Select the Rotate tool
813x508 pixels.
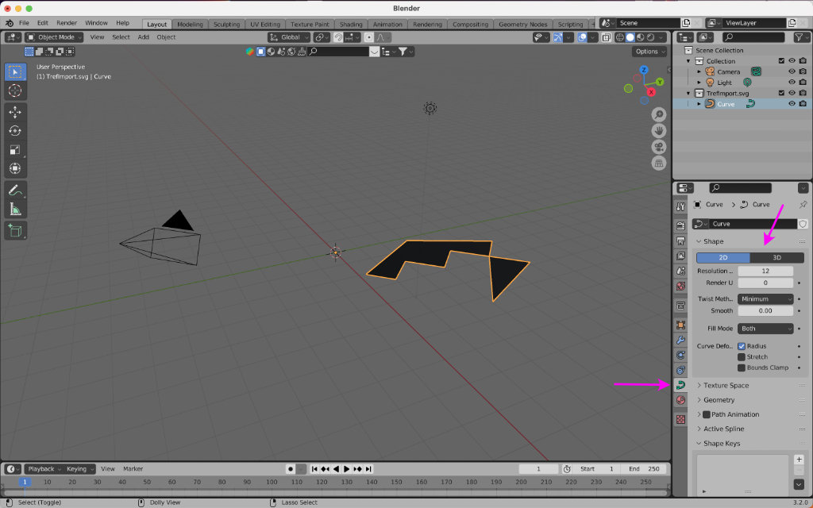coord(15,131)
